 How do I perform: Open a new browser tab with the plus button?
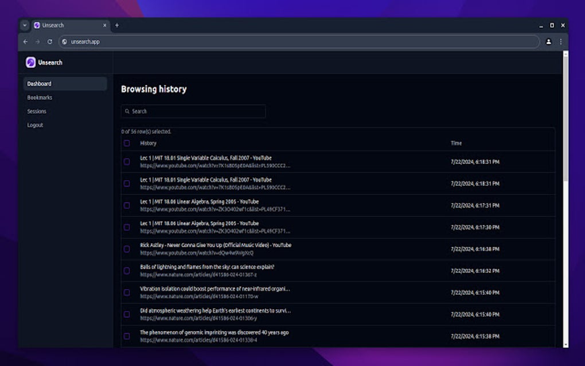click(x=116, y=25)
